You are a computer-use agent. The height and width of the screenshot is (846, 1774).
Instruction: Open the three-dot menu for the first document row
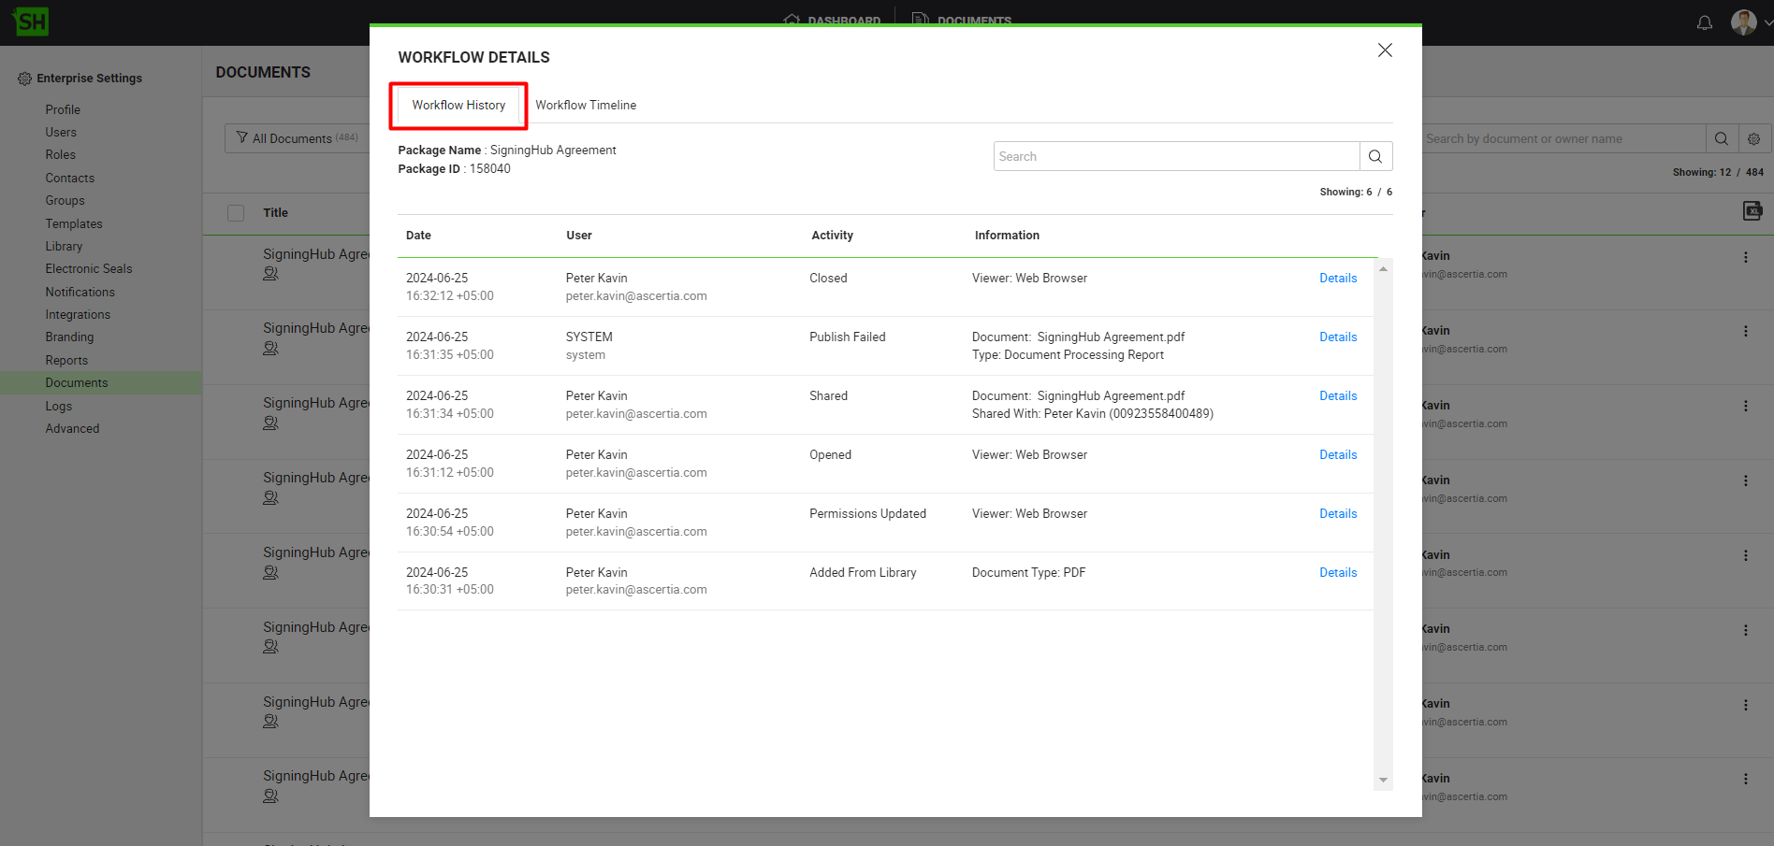point(1745,257)
